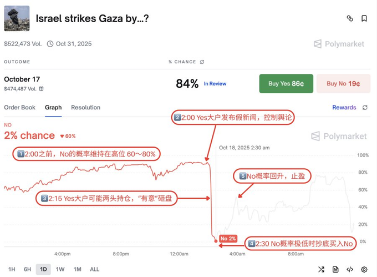
Task: Show ALL time chart history
Action: click(94, 269)
